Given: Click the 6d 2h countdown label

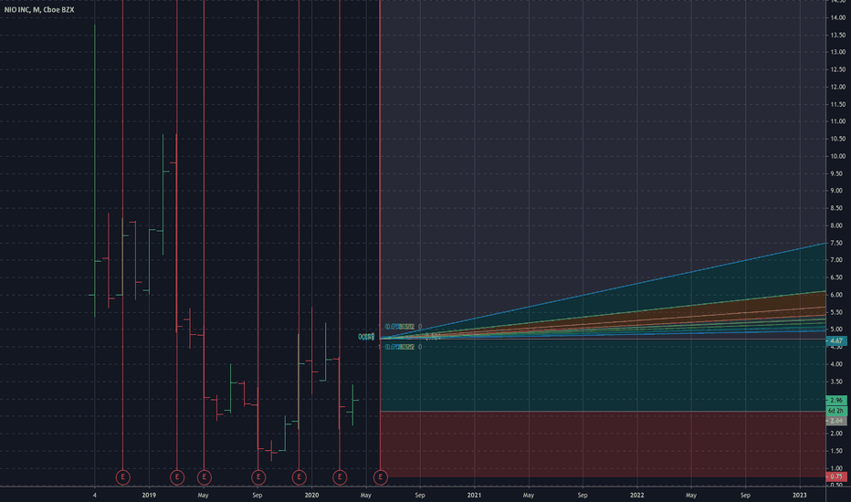Looking at the screenshot, I should pos(836,411).
